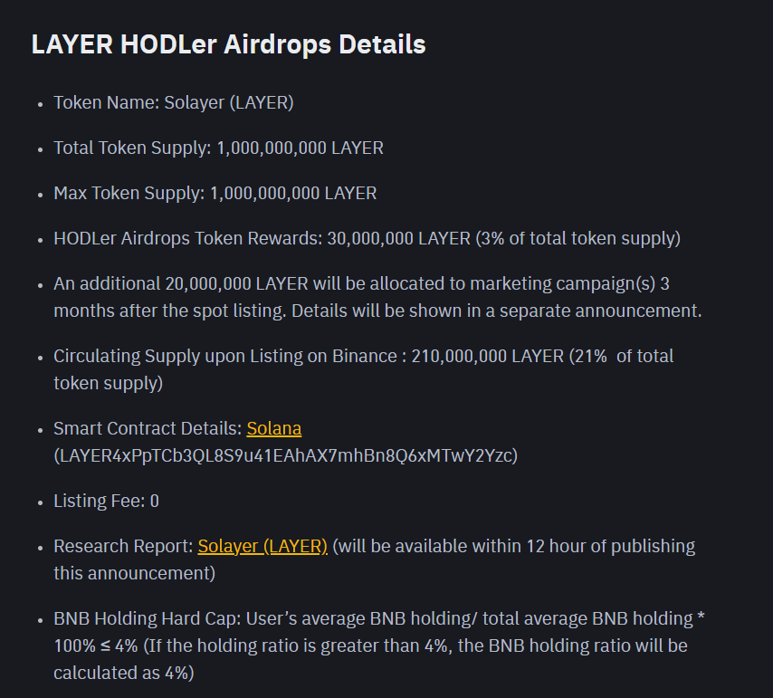Click the Max Token Supply label
The image size is (773, 698).
tap(129, 193)
